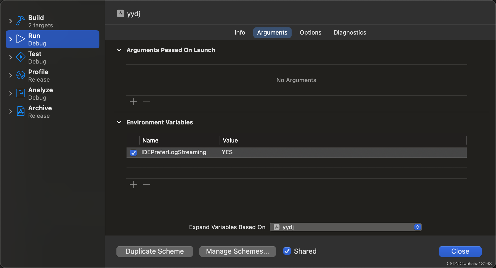Image resolution: width=496 pixels, height=268 pixels.
Task: Select the Run play icon
Action: [x=20, y=39]
